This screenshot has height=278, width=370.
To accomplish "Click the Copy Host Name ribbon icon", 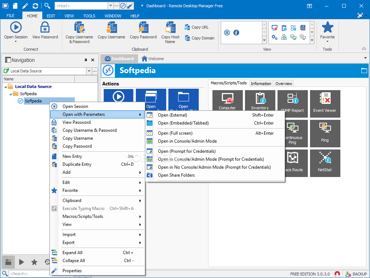I will click(171, 27).
